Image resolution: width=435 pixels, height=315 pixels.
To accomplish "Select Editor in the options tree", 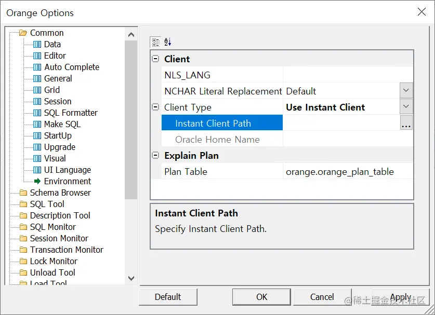I will 55,56.
